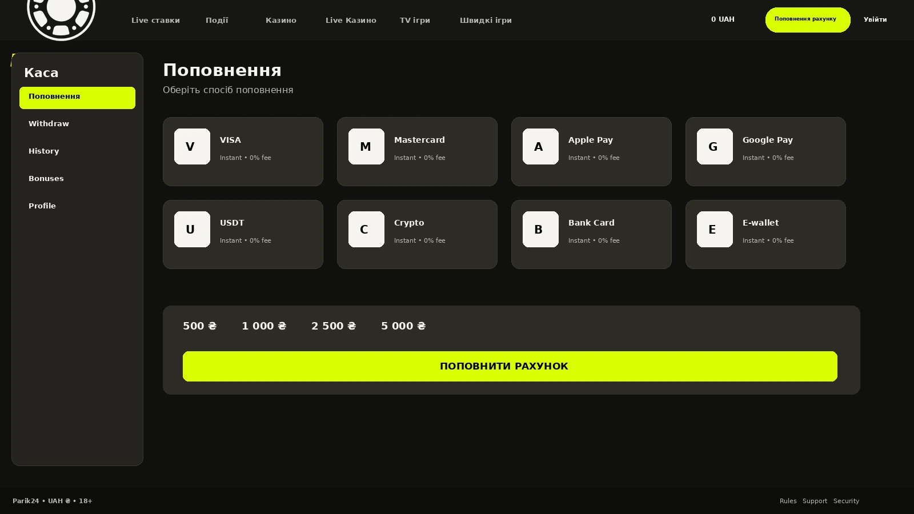Click "Instant • 0% fee" under VISA
Viewport: 914px width, 514px height.
tap(246, 158)
